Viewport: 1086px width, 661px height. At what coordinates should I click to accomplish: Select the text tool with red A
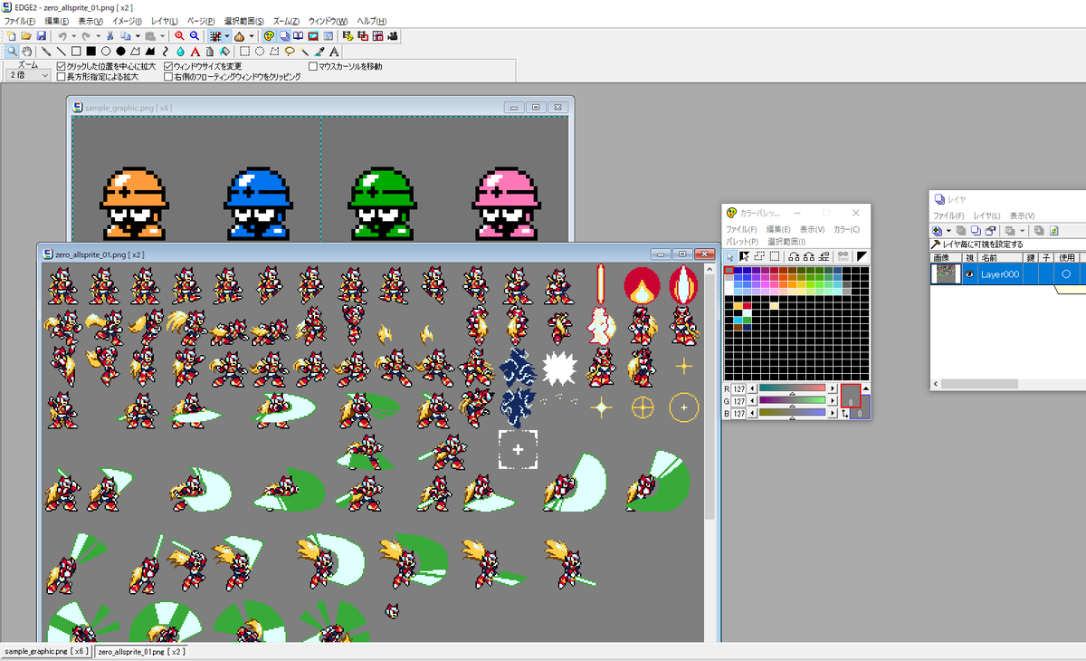click(194, 52)
